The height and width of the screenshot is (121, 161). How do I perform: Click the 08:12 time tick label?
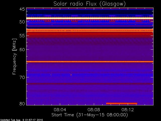coord(128,110)
